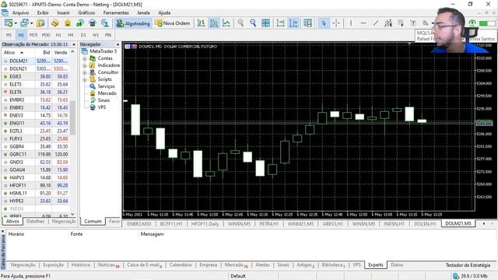Viewport: 498px width, 280px height.
Task: Switch chart to bar chart mode
Action: click(x=201, y=23)
